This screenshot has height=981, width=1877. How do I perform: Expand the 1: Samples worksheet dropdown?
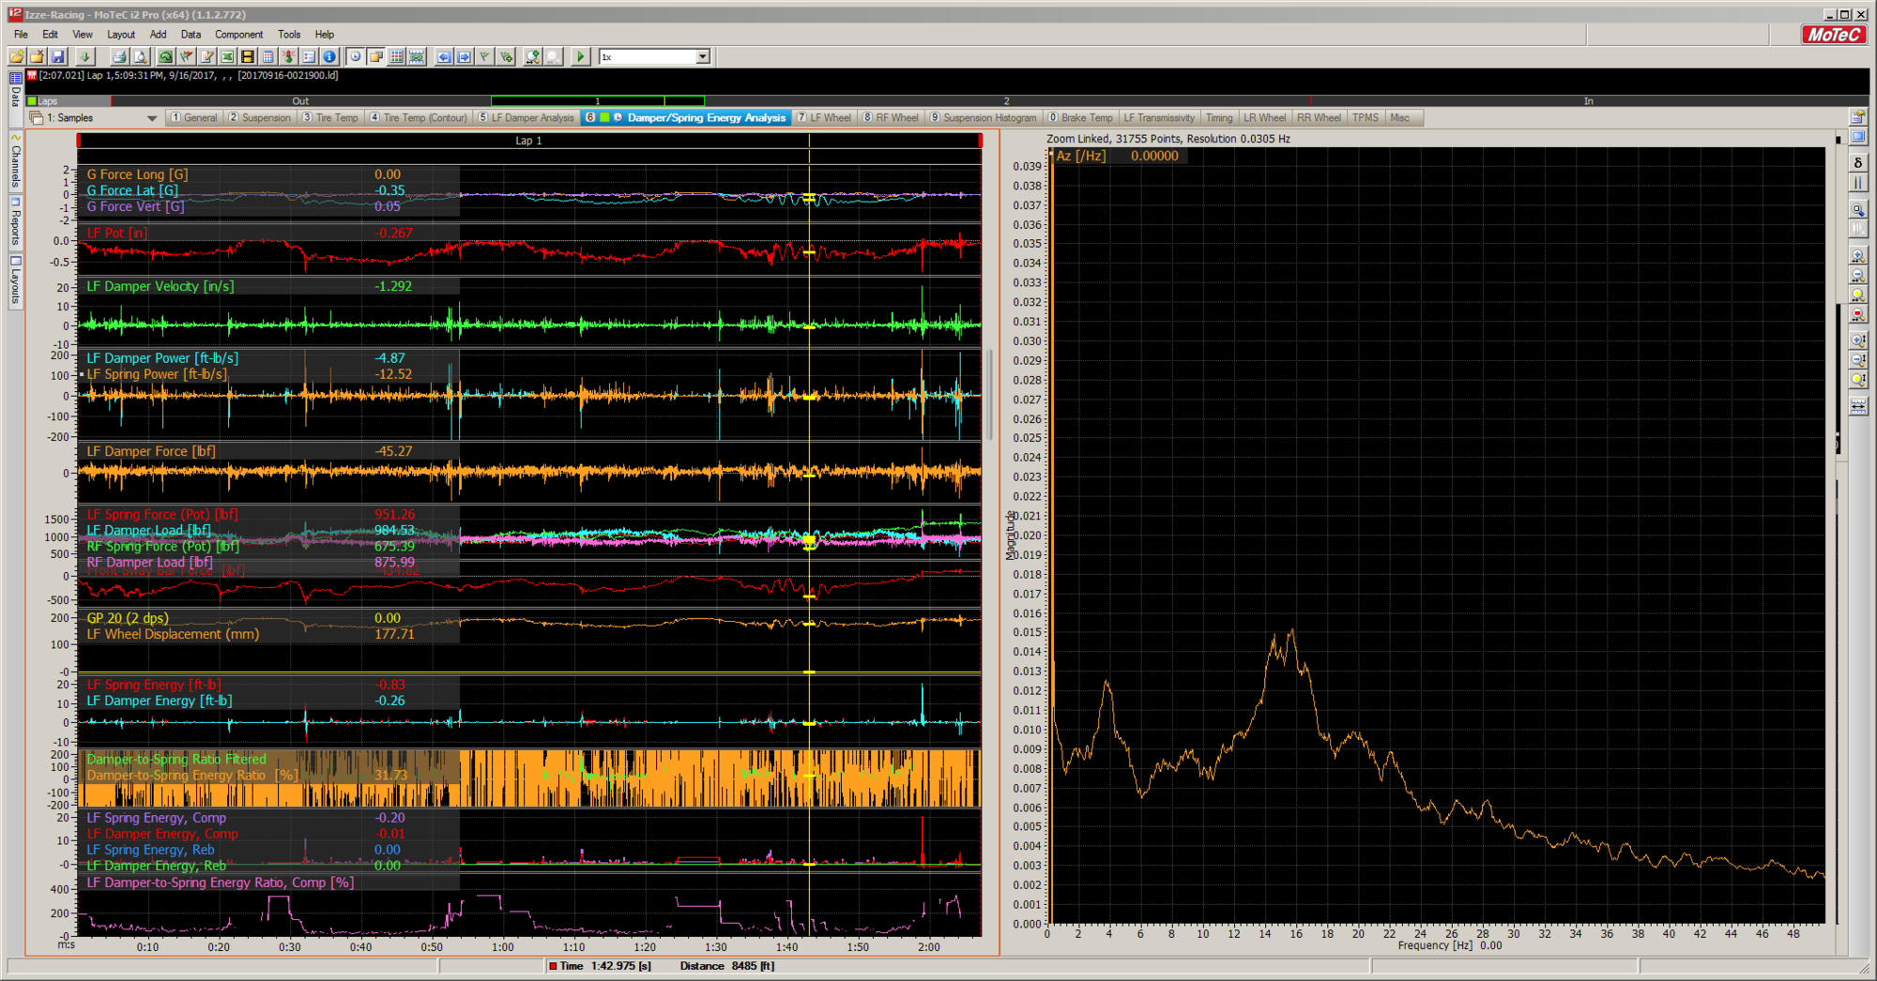152,118
